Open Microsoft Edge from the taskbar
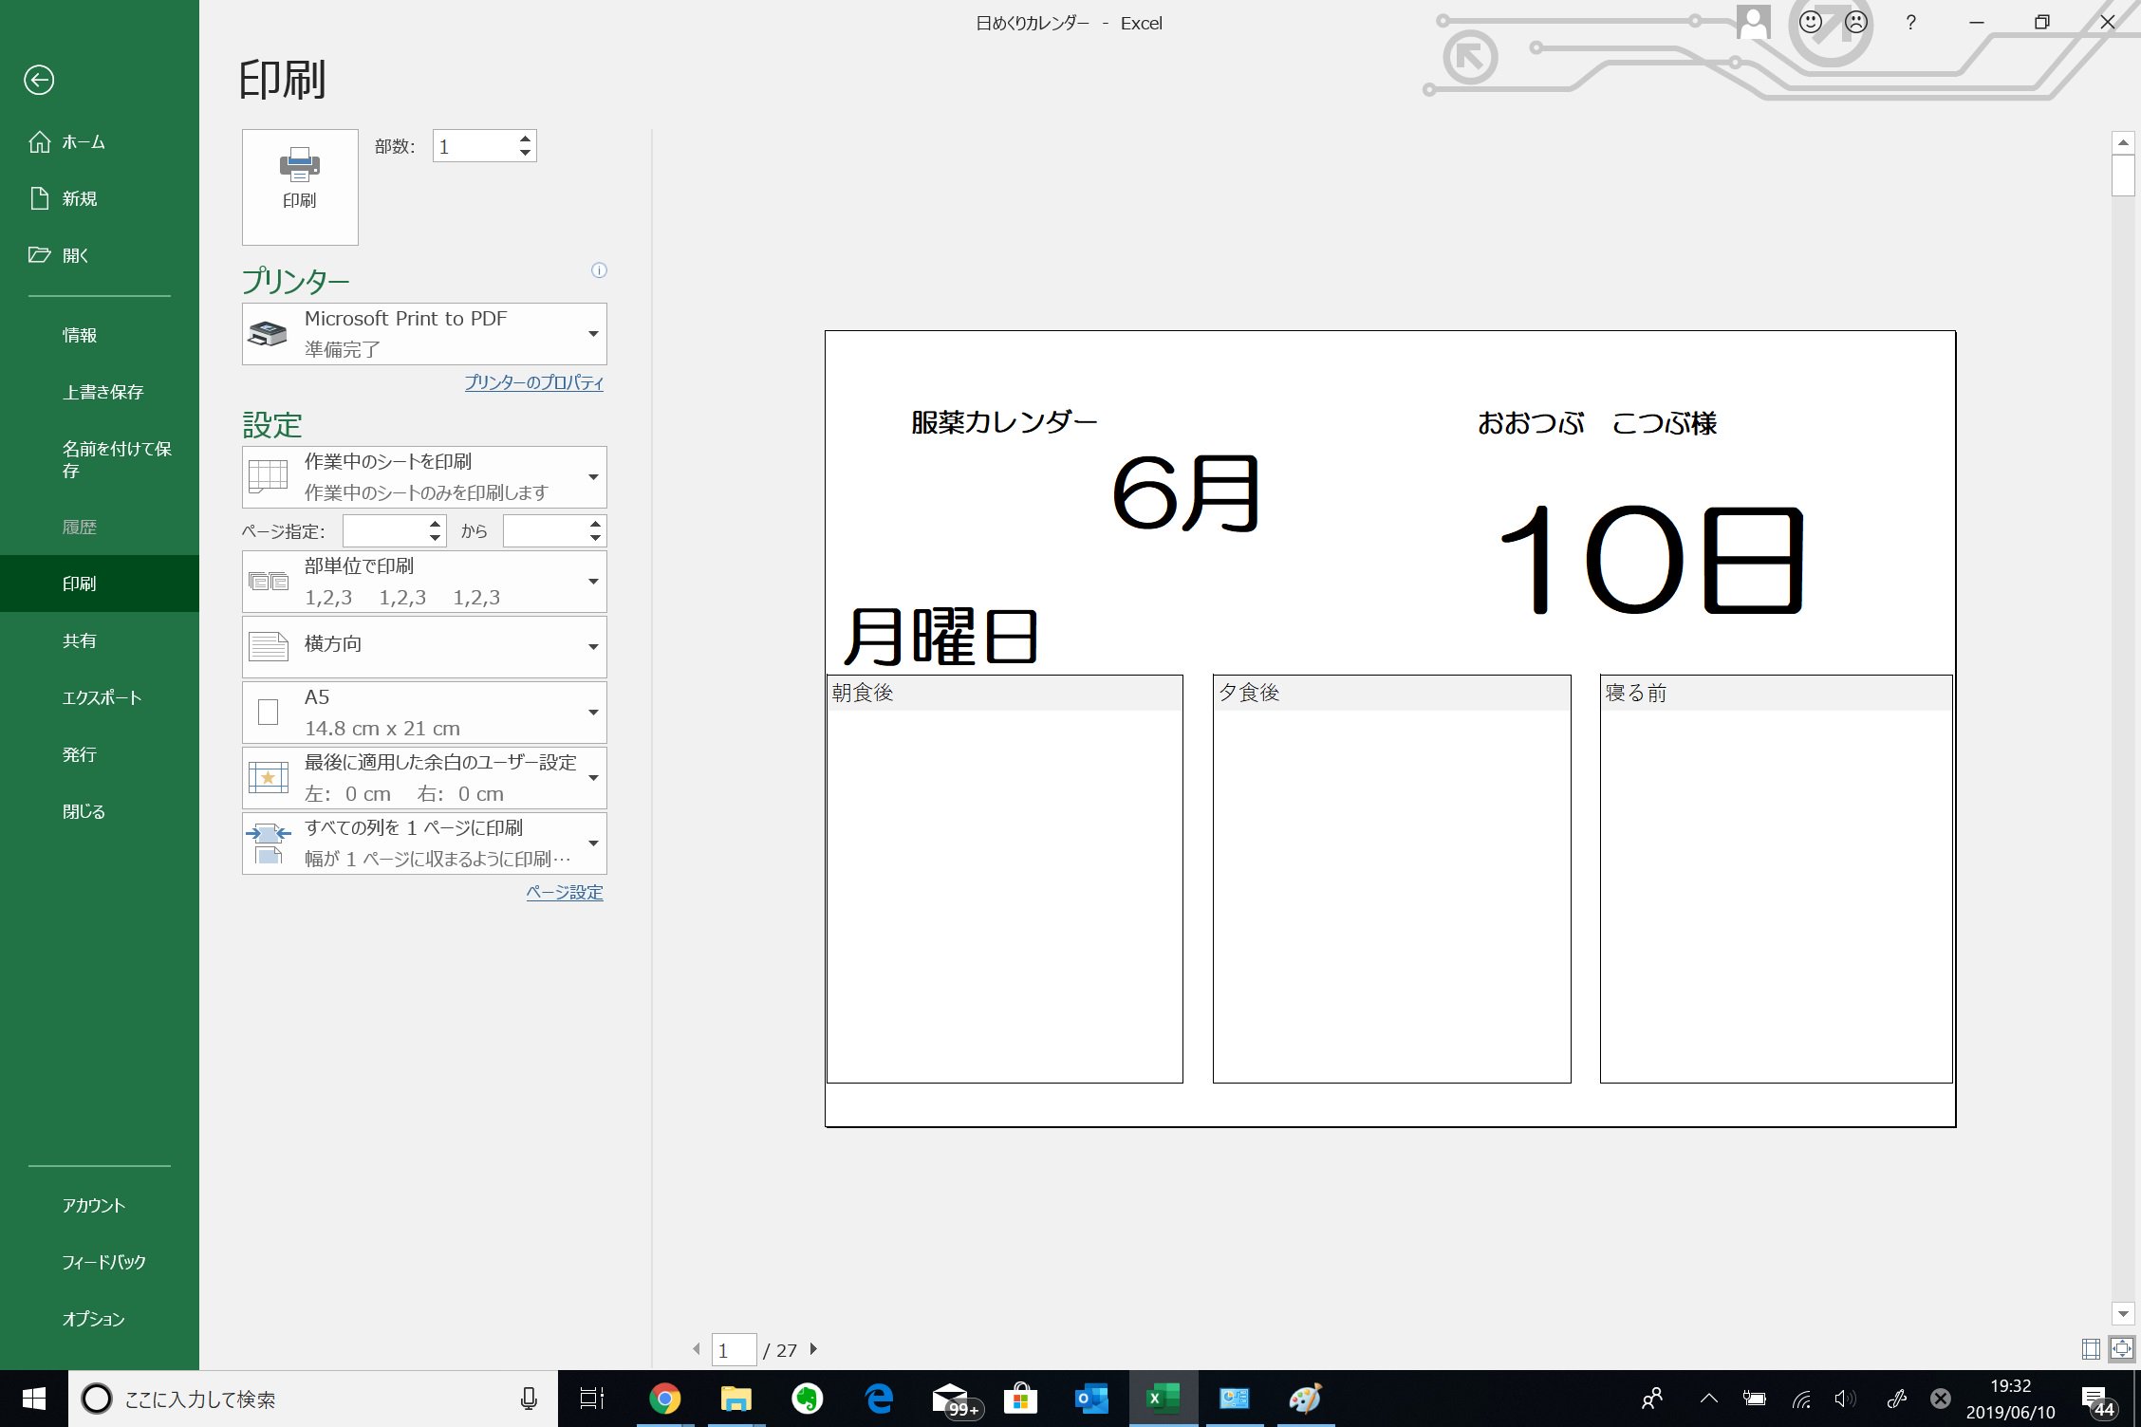The image size is (2141, 1427). tap(879, 1399)
